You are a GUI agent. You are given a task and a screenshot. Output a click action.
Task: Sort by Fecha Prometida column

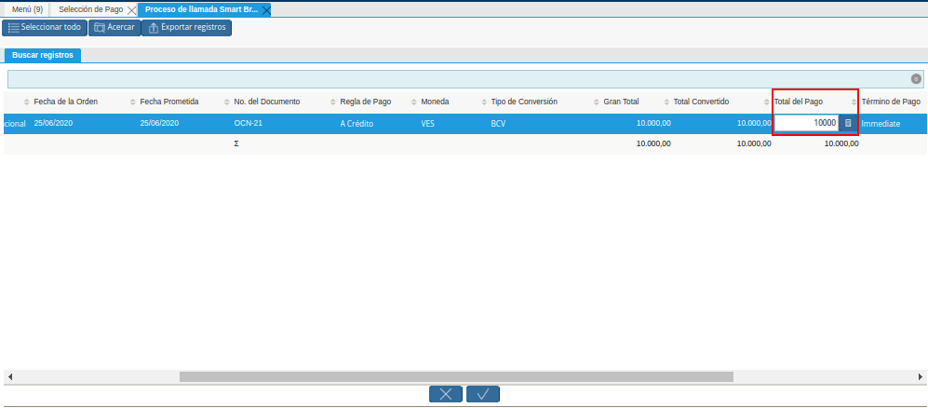[x=168, y=102]
